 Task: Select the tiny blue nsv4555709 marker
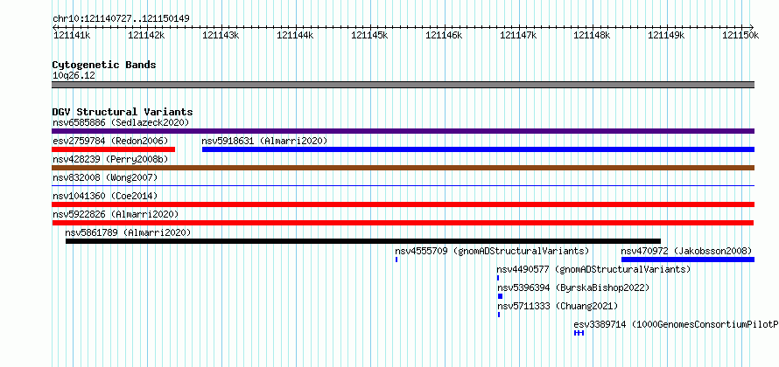397,260
